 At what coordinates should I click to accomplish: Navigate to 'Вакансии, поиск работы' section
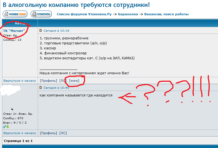point(166,14)
